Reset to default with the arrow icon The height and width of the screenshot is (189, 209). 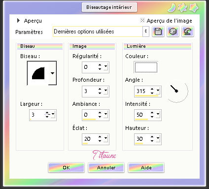click(188, 31)
